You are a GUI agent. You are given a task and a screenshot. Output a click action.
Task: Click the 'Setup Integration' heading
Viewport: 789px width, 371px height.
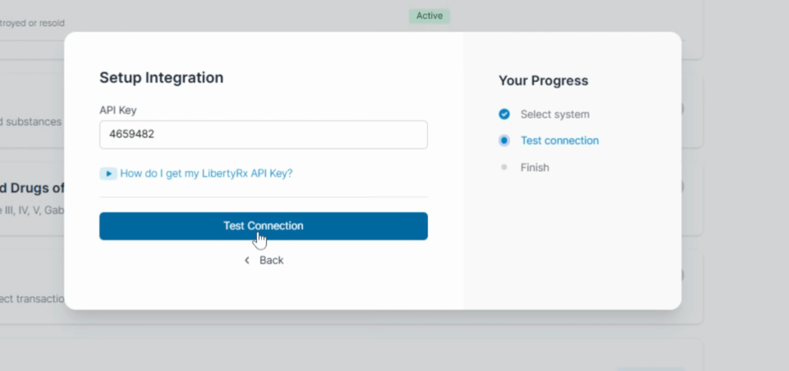point(161,78)
